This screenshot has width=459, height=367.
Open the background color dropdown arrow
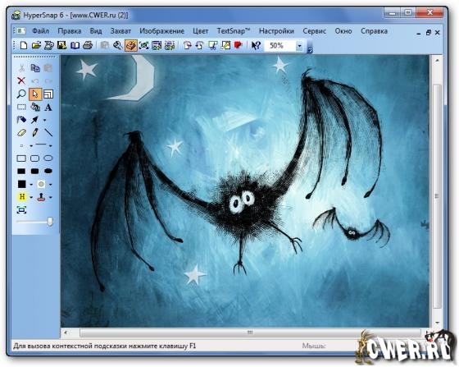[51, 185]
